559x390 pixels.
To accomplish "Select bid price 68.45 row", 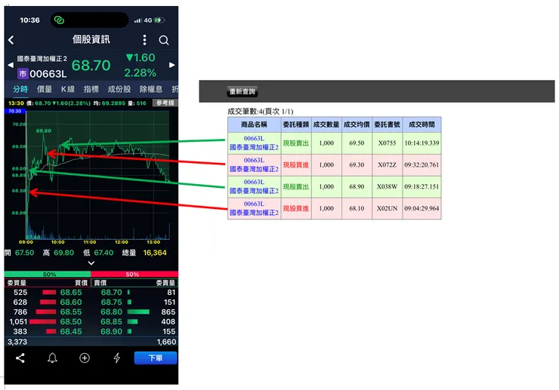I will tap(48, 332).
